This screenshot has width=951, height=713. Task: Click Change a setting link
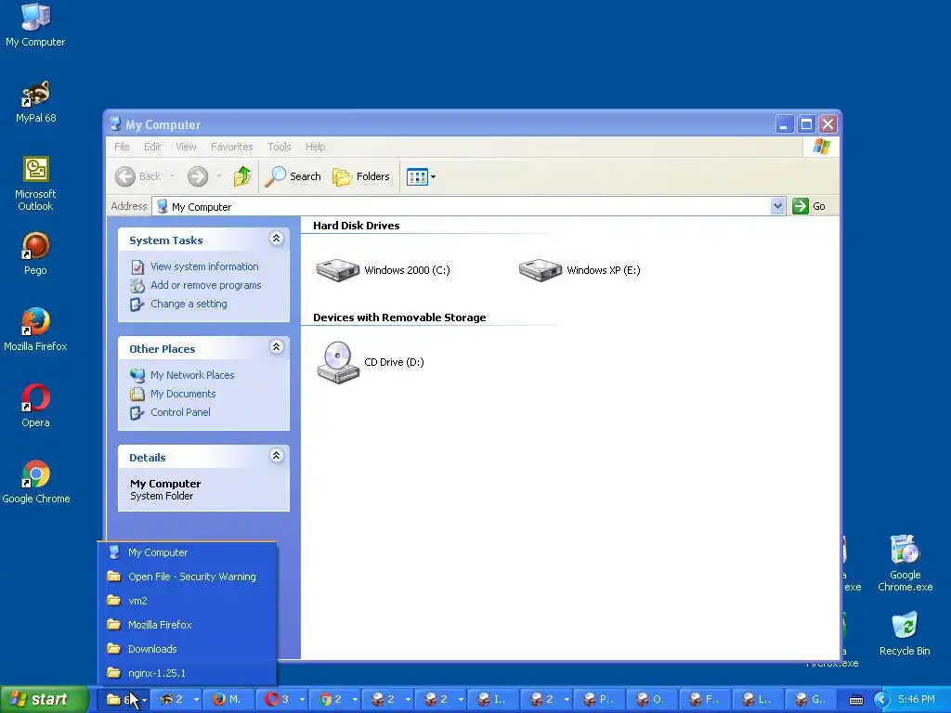189,304
